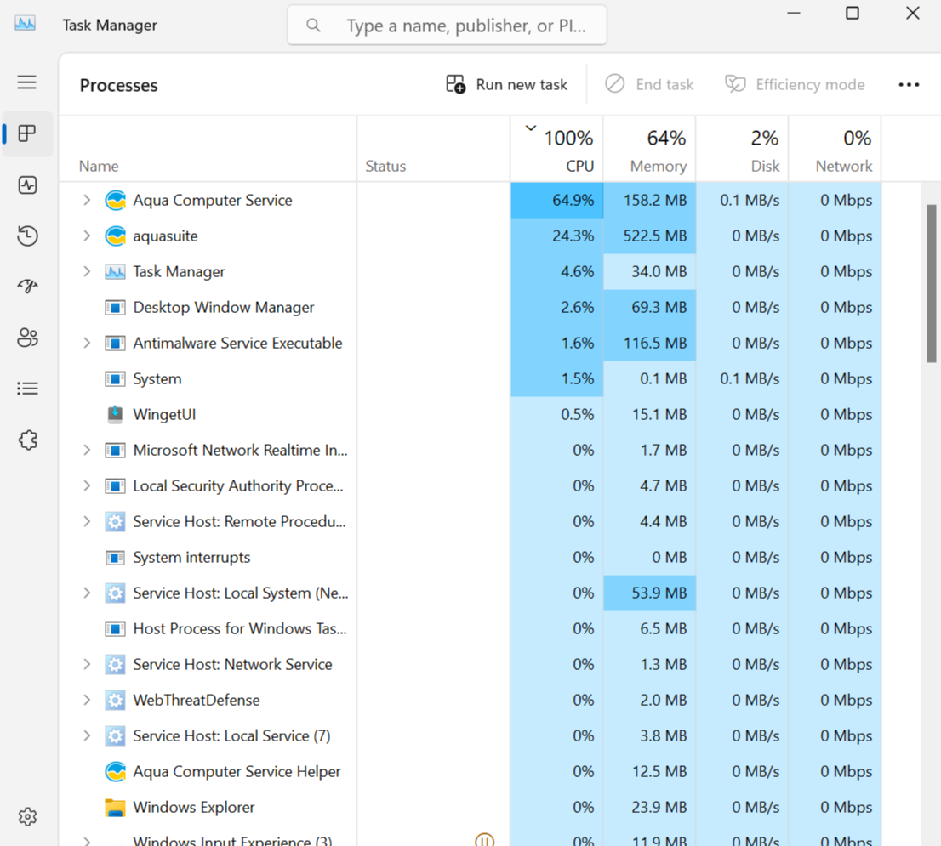
Task: Click the three-dot more options button
Action: [909, 85]
